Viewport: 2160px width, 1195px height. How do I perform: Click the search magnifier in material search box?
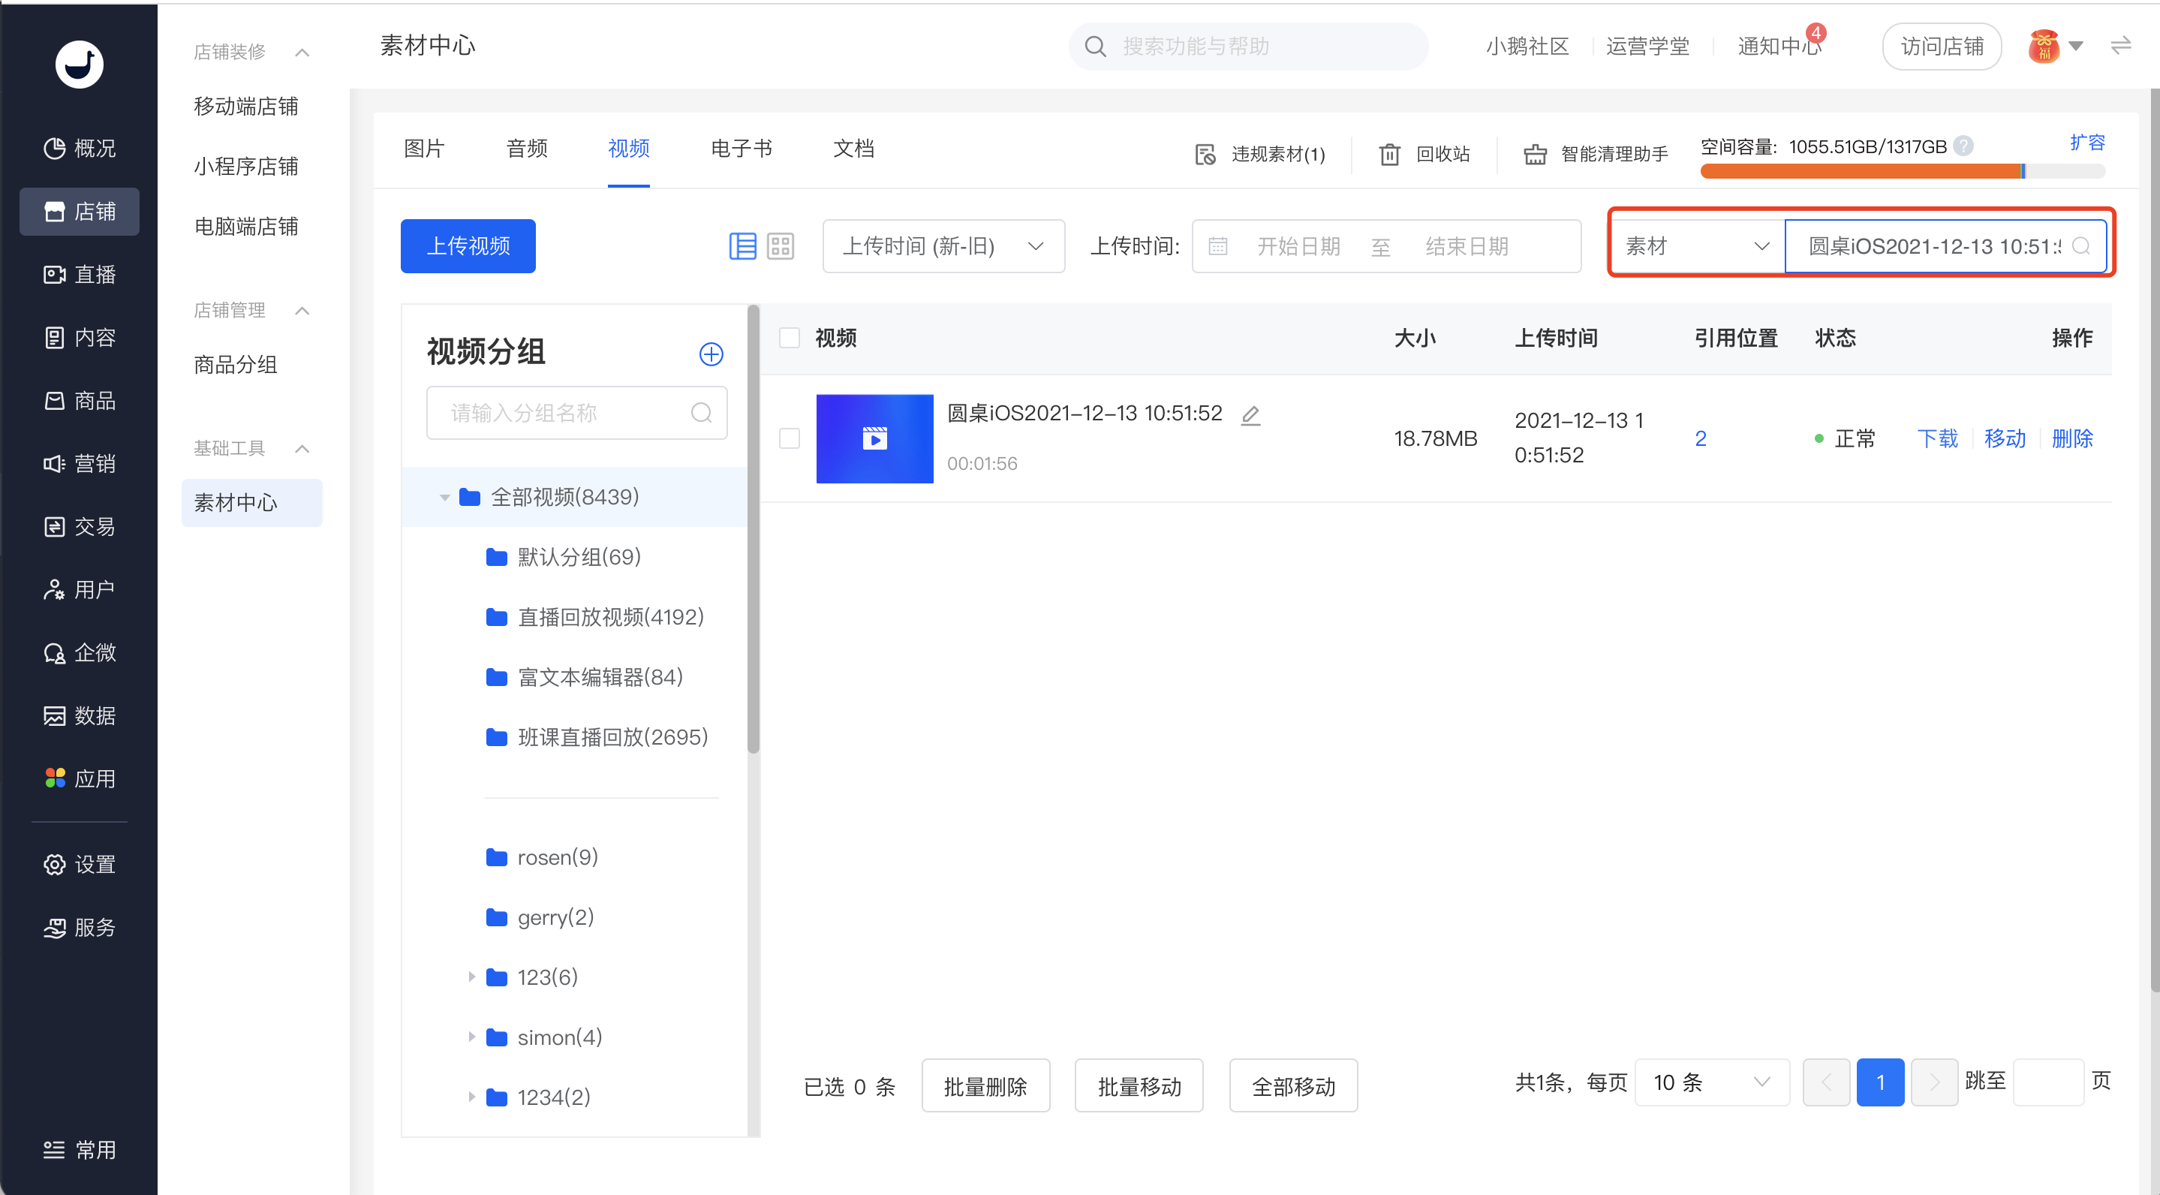click(2080, 245)
